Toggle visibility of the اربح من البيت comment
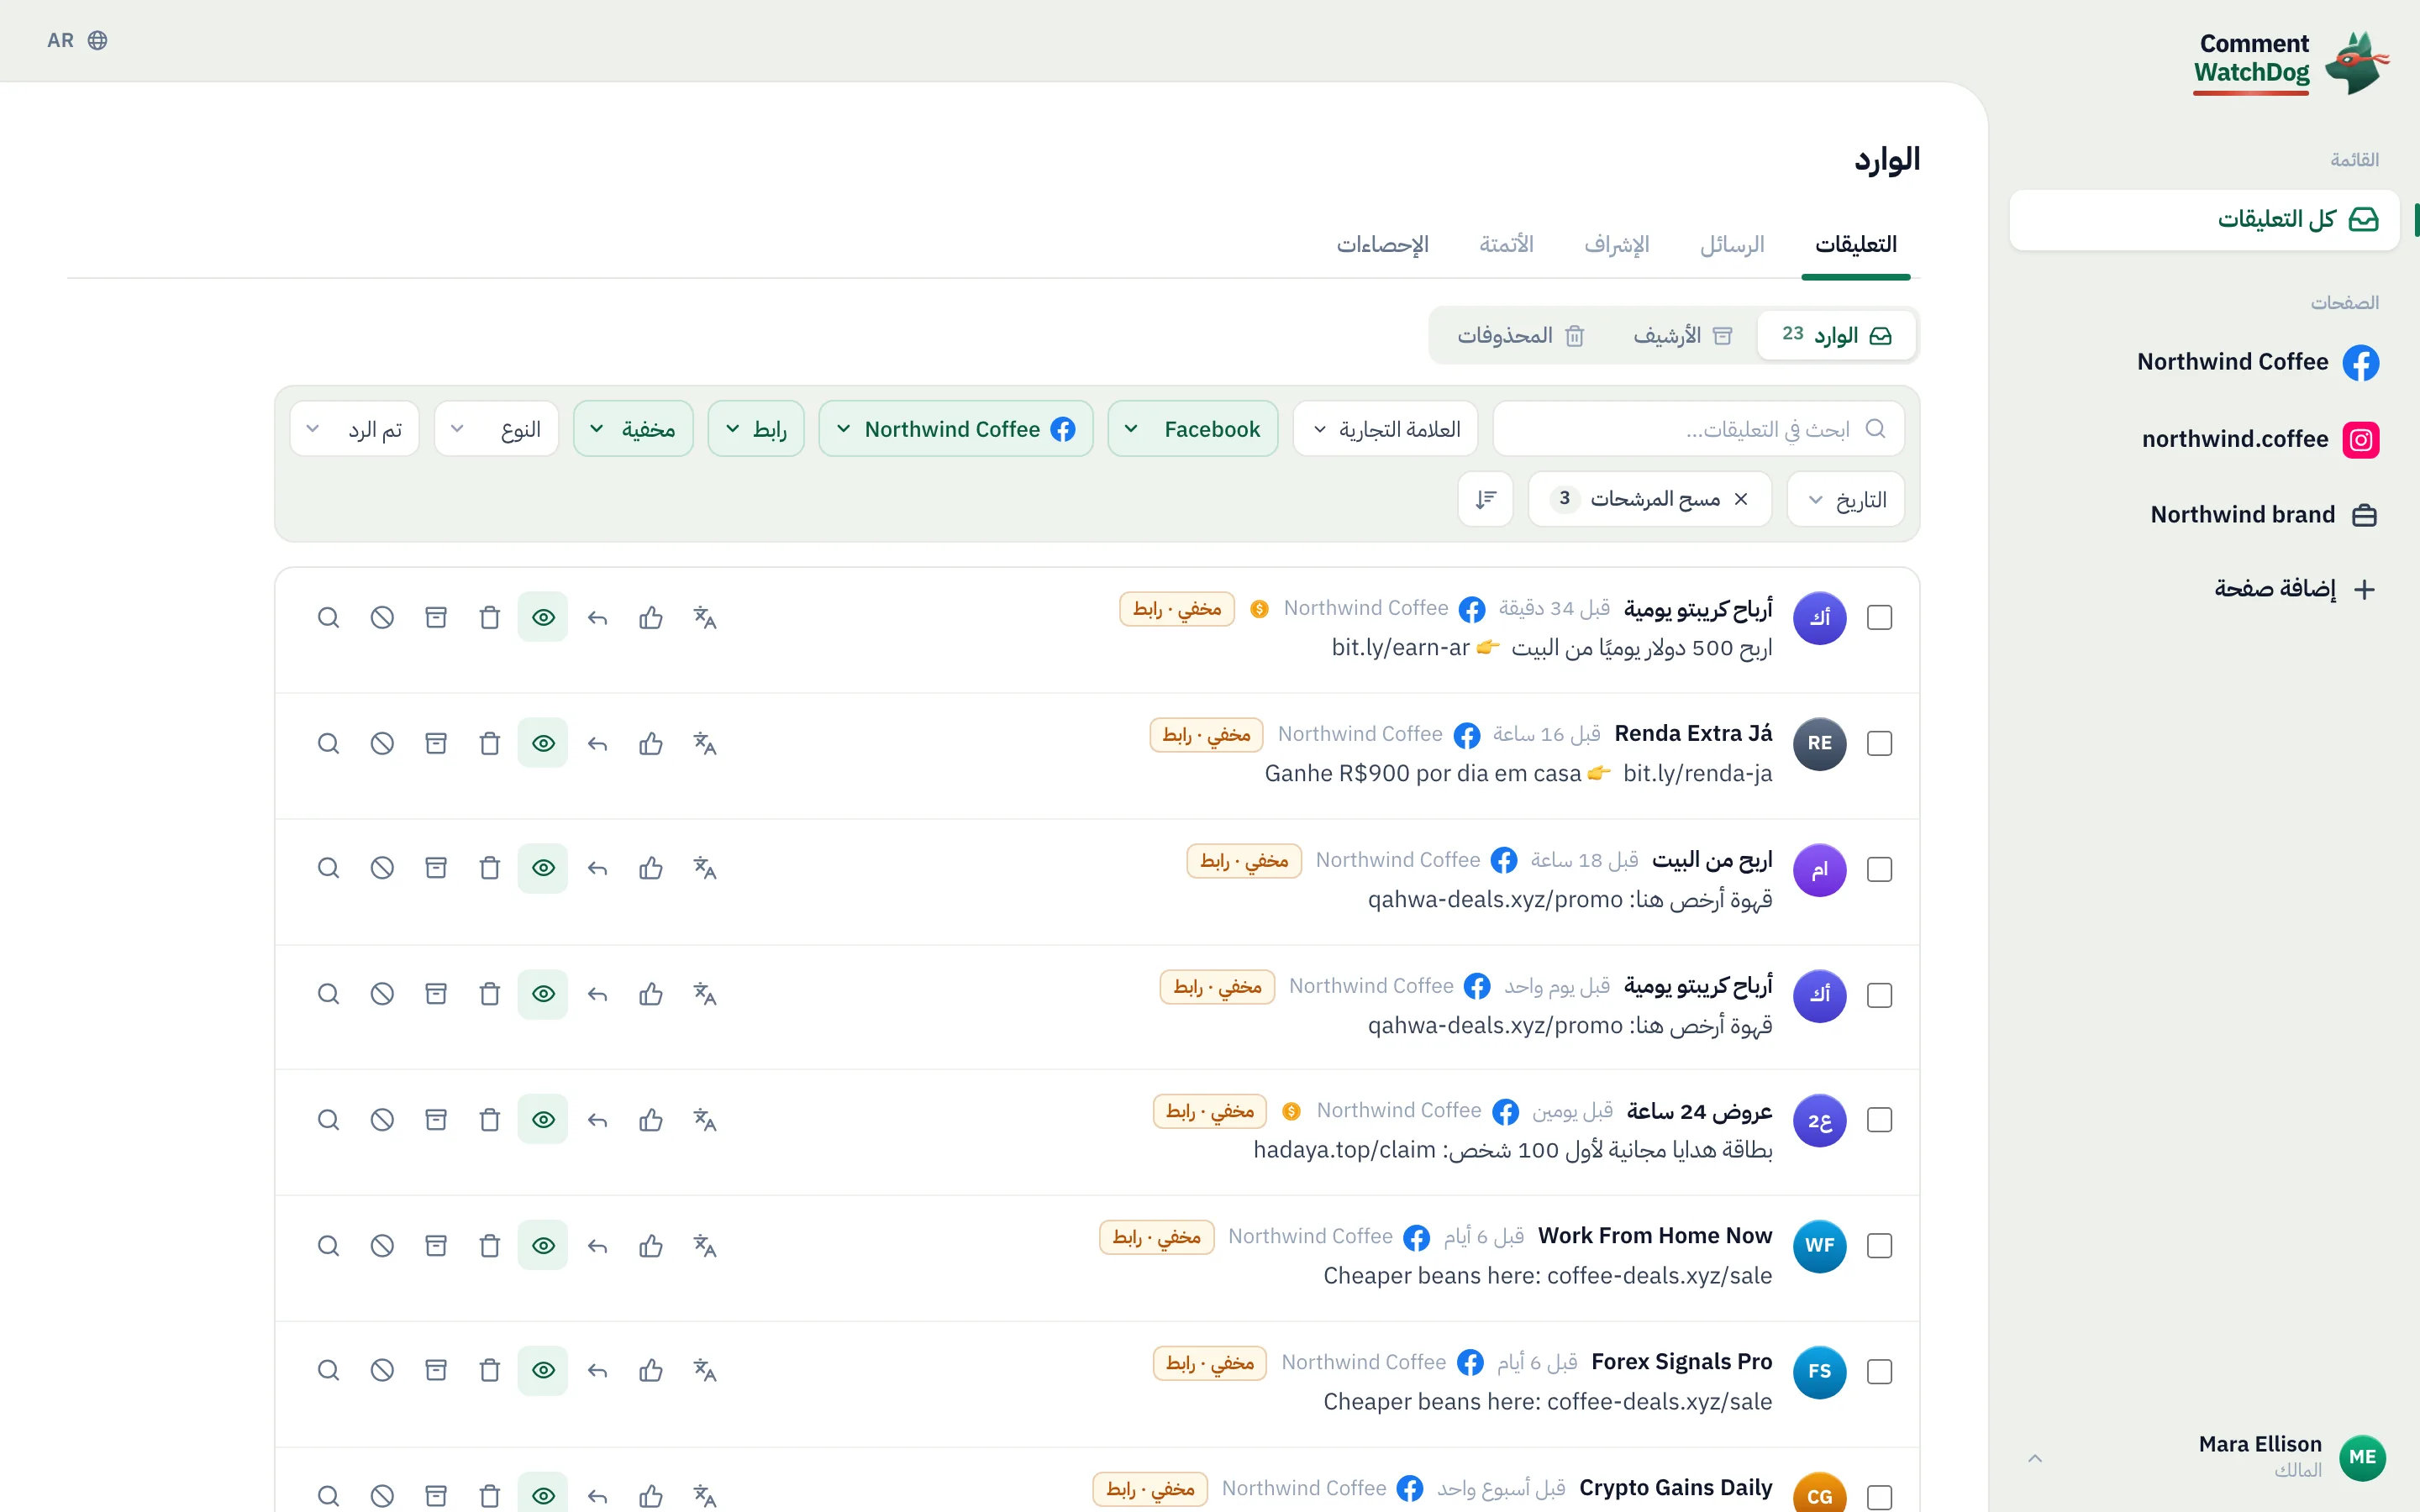The width and height of the screenshot is (2420, 1512). coord(543,868)
